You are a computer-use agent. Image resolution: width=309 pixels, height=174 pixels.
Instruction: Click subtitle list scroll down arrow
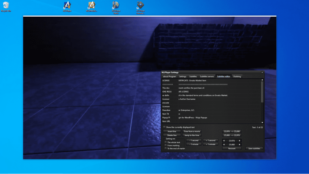pos(262,123)
